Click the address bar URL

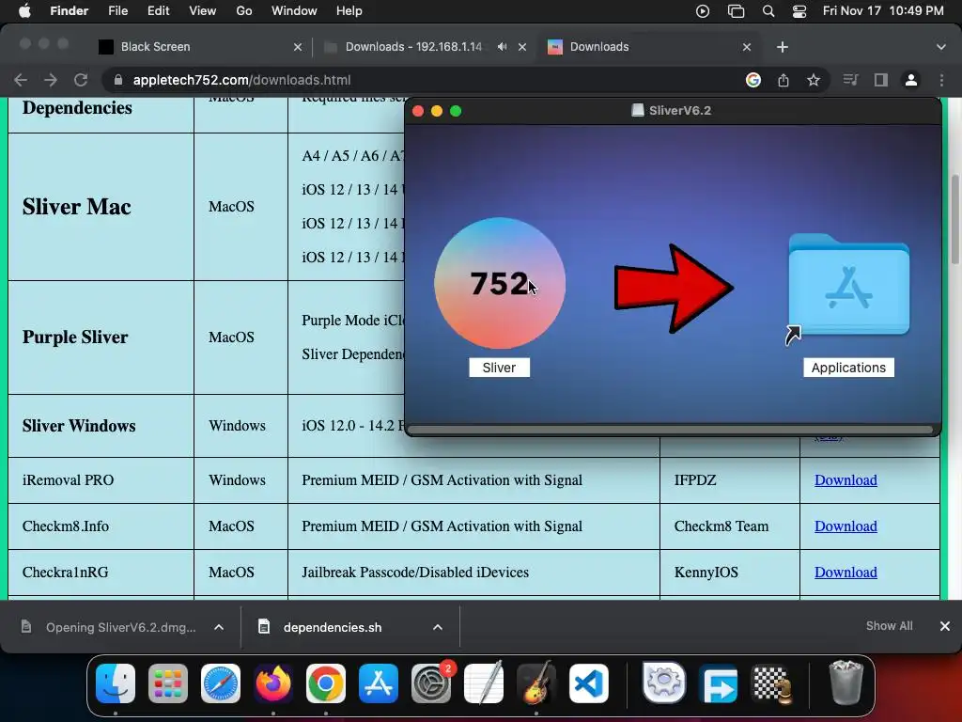tap(241, 80)
